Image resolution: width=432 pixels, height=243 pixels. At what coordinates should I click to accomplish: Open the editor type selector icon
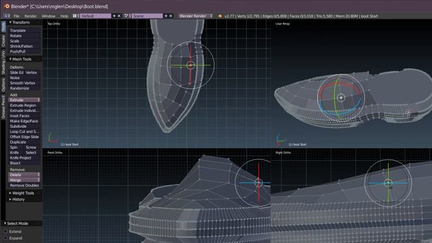coord(7,16)
